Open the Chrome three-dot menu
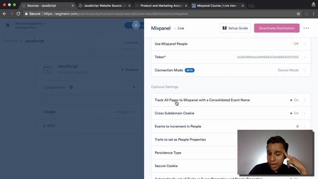 tap(314, 14)
